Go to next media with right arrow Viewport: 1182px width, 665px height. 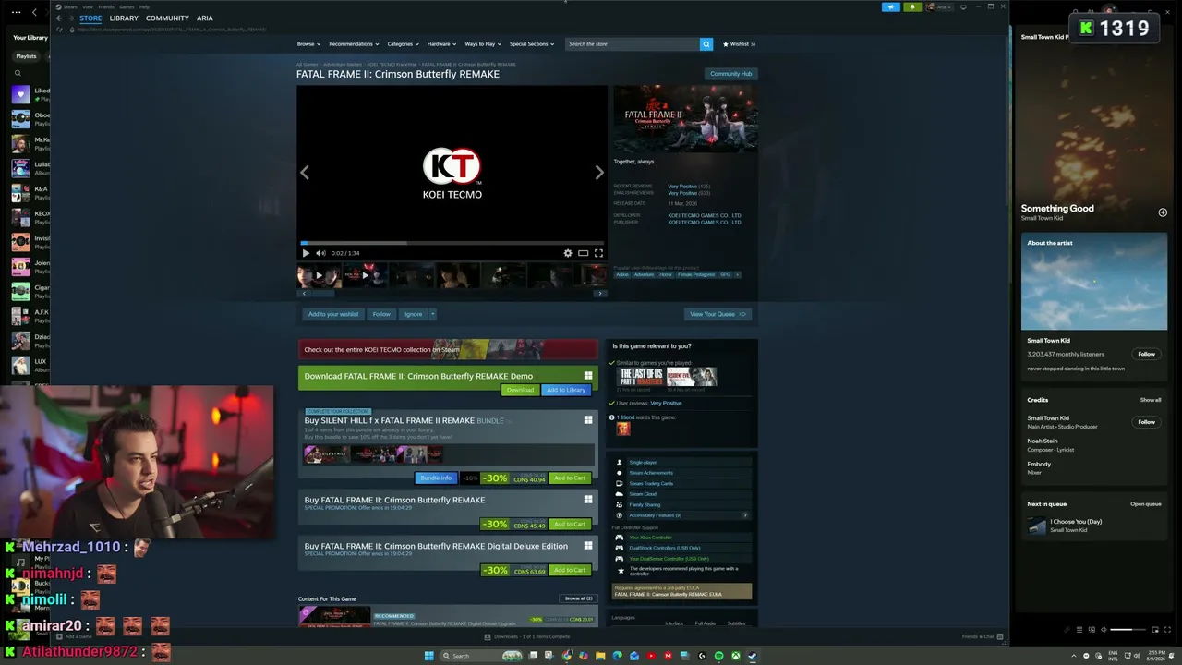pos(599,172)
